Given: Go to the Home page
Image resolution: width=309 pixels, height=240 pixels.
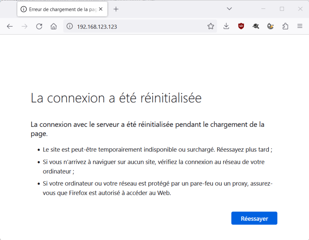Looking at the screenshot, I should tap(54, 26).
